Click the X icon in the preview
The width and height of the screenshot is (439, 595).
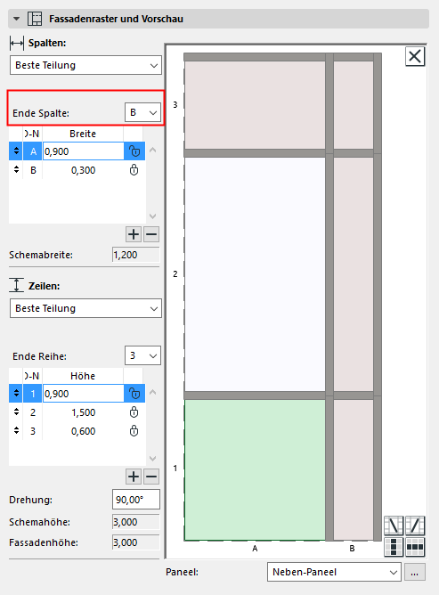415,56
